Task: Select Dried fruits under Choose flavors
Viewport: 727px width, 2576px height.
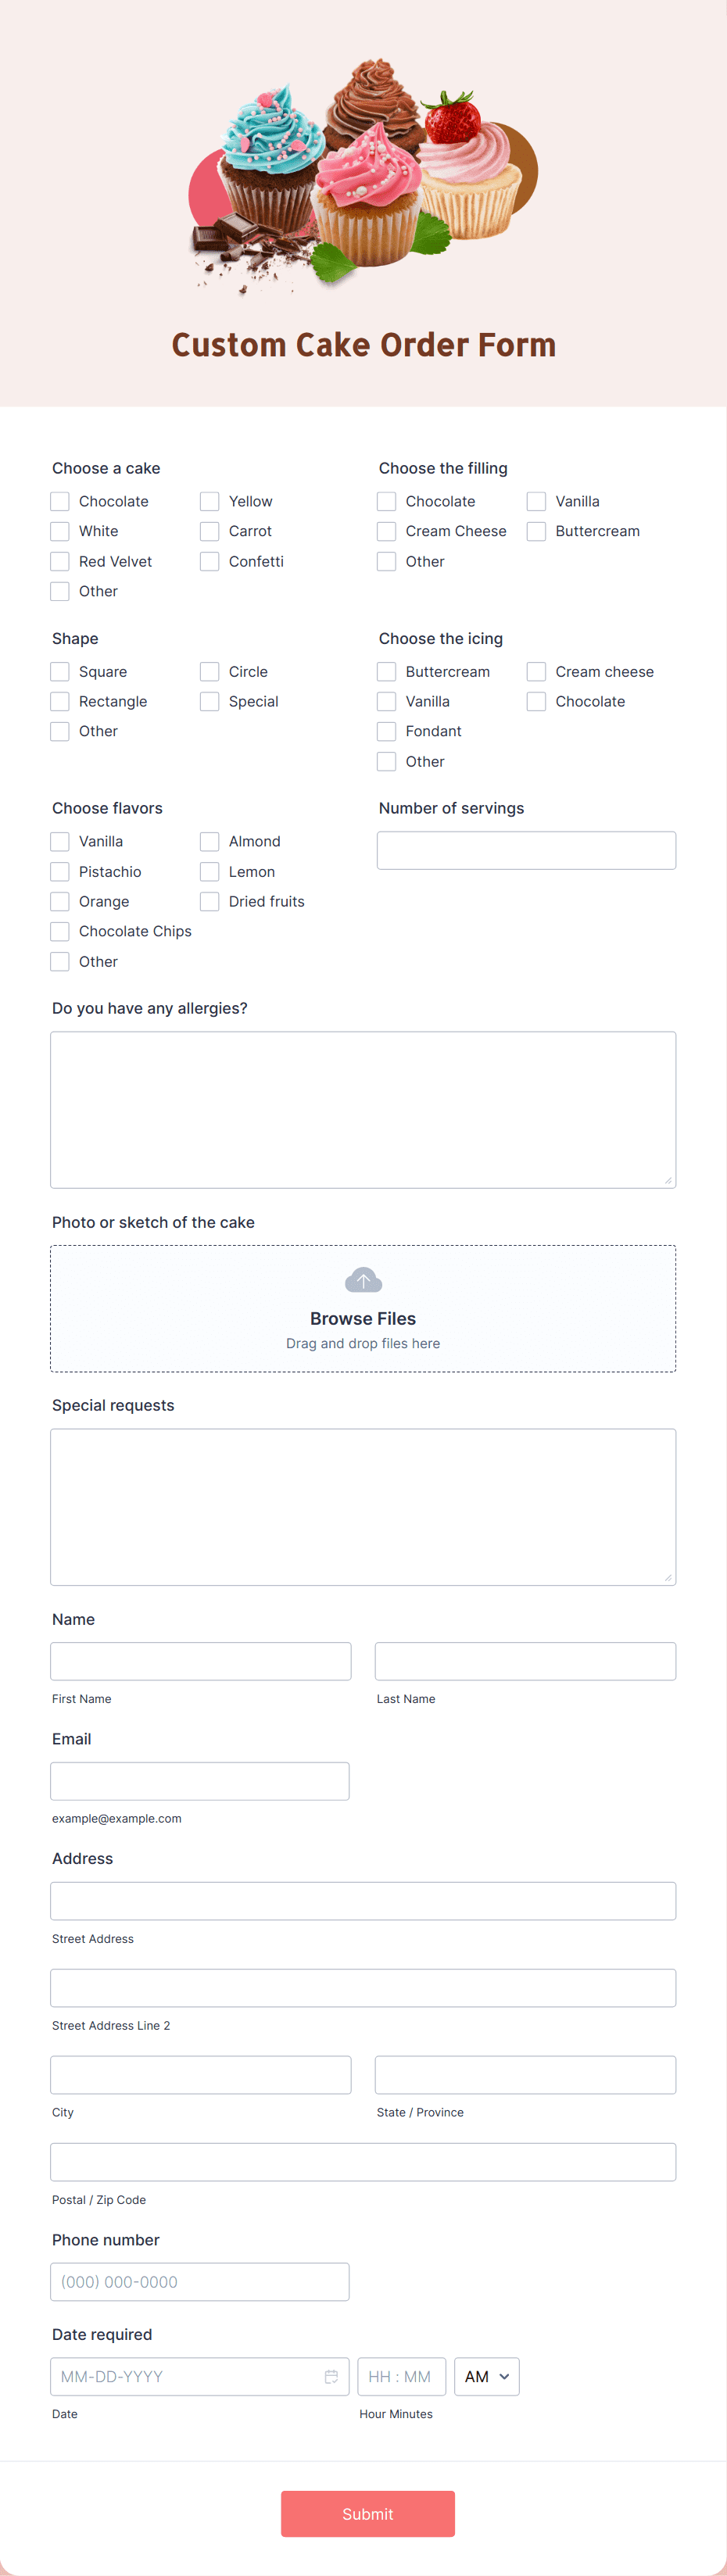Action: click(210, 901)
